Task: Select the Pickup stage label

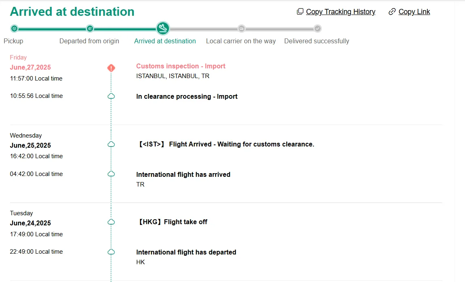Action: (x=13, y=41)
